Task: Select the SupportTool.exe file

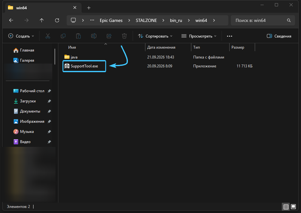Action: [x=84, y=66]
